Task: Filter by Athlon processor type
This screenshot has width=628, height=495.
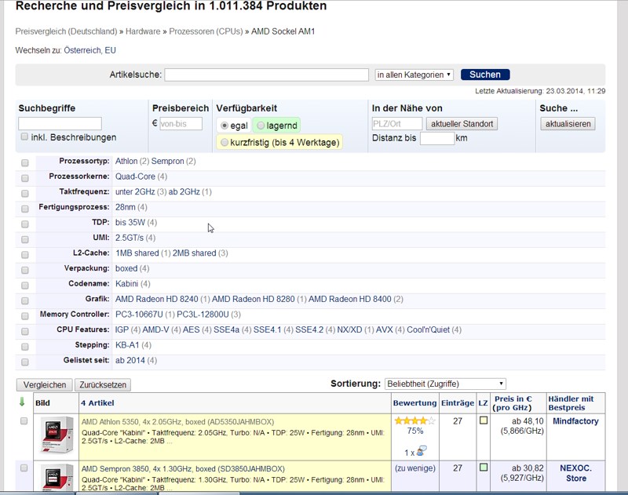Action: click(x=126, y=162)
